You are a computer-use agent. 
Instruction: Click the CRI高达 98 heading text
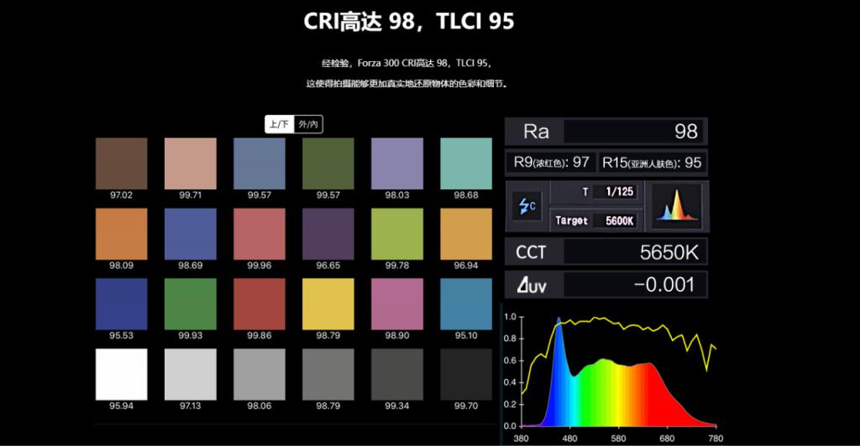(359, 21)
